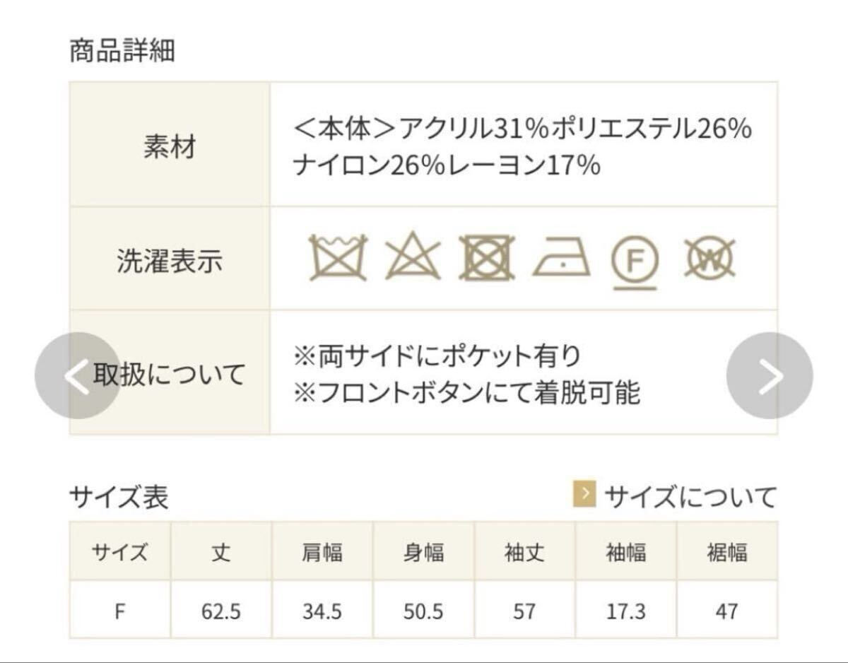Go to the previous image with left arrow
This screenshot has width=848, height=663.
click(x=76, y=376)
